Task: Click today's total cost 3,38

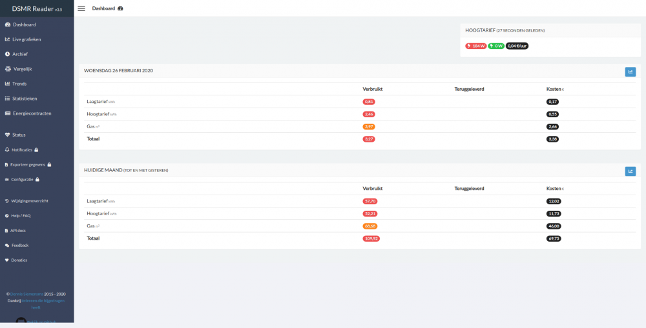Action: [x=552, y=139]
